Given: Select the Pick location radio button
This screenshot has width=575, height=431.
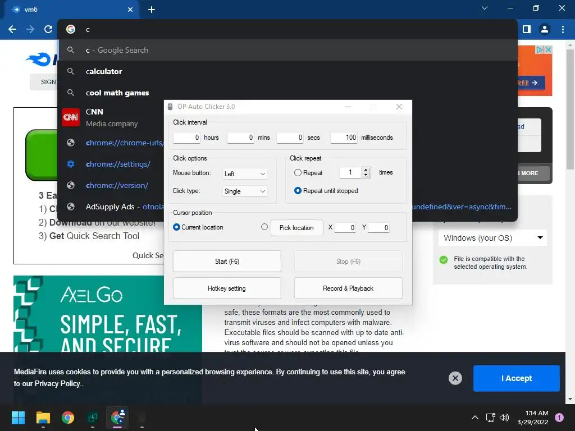Looking at the screenshot, I should [x=264, y=227].
